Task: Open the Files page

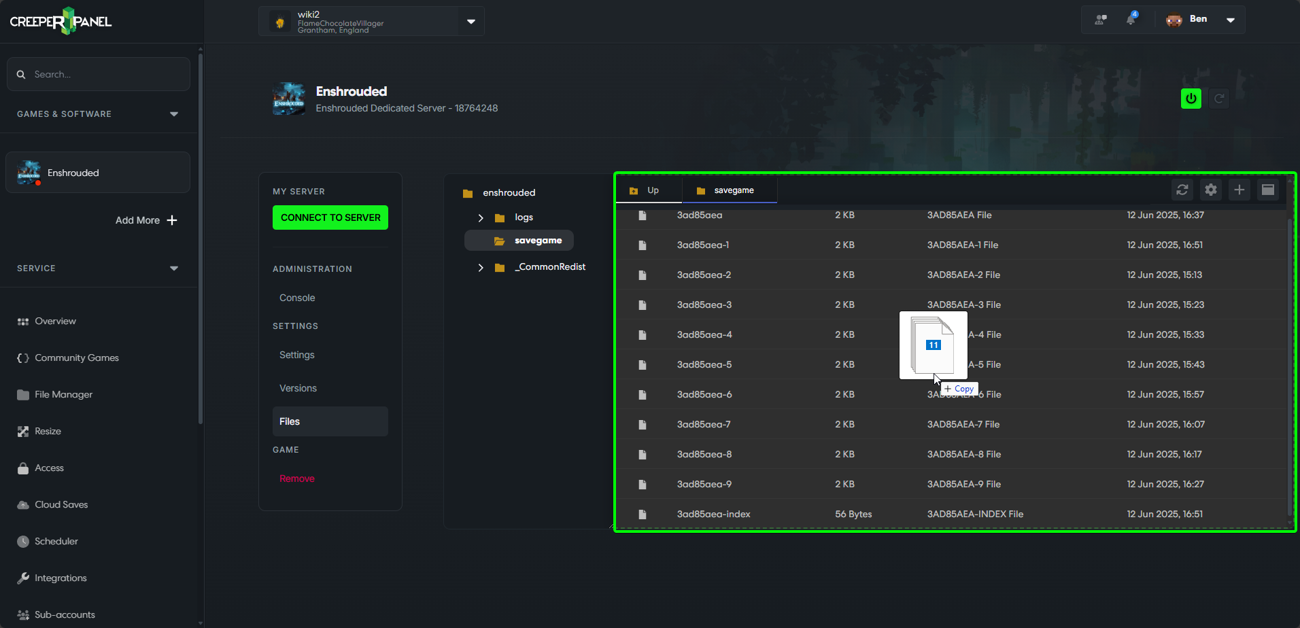Action: (330, 421)
